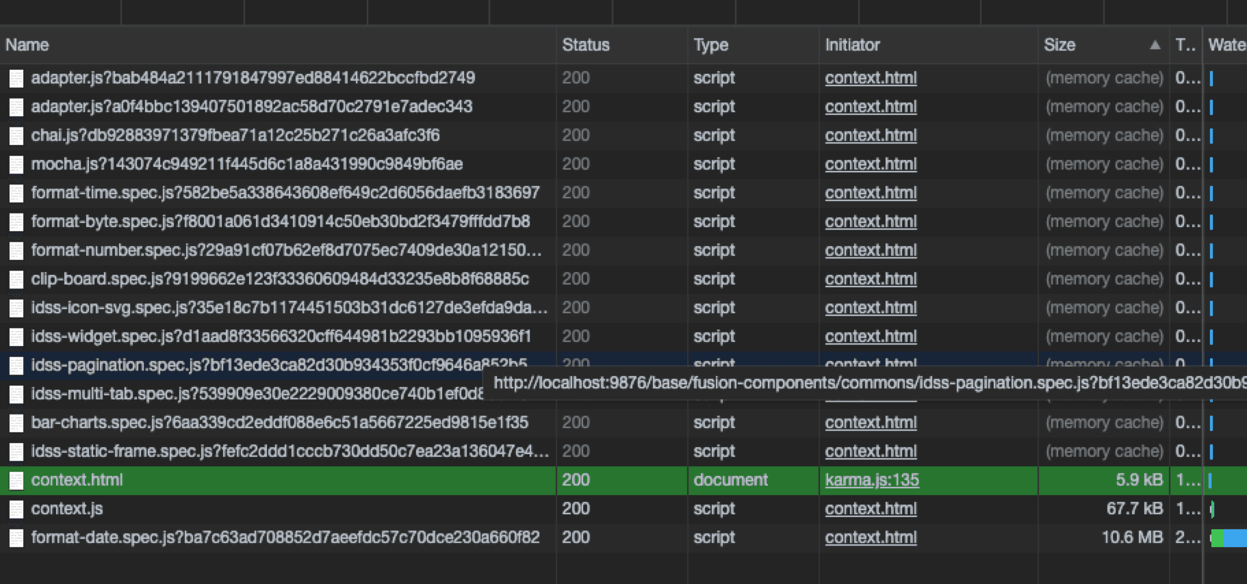This screenshot has width=1247, height=584.
Task: Click the file icon beside context.js
Action: pos(16,509)
